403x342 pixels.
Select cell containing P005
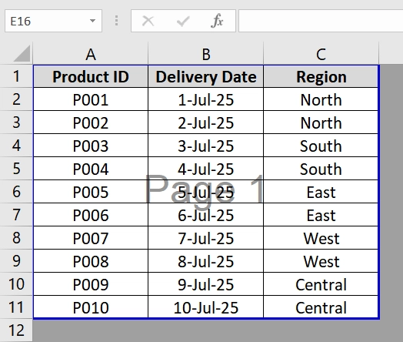coord(91,192)
